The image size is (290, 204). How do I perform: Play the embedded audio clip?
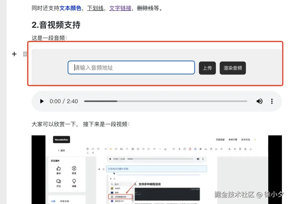click(x=42, y=101)
